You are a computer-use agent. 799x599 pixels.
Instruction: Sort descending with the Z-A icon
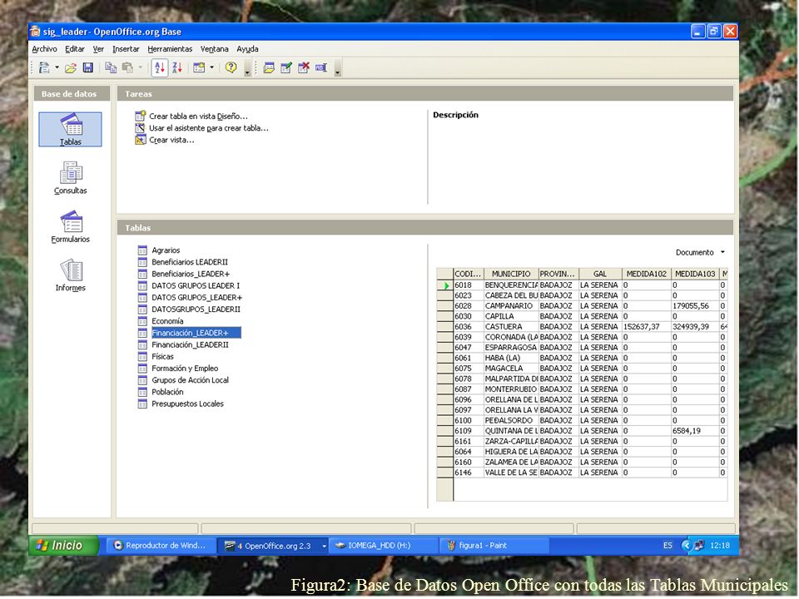click(177, 67)
